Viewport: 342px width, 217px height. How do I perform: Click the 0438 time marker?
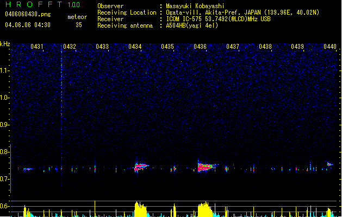pyautogui.click(x=265, y=47)
